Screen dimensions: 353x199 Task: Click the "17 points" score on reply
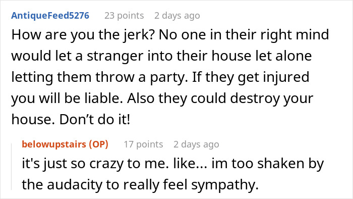coord(143,144)
